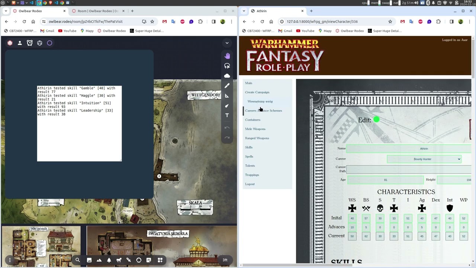Click the Redo arrow in Owlbear toolbar
Image resolution: width=476 pixels, height=268 pixels.
pos(227,138)
